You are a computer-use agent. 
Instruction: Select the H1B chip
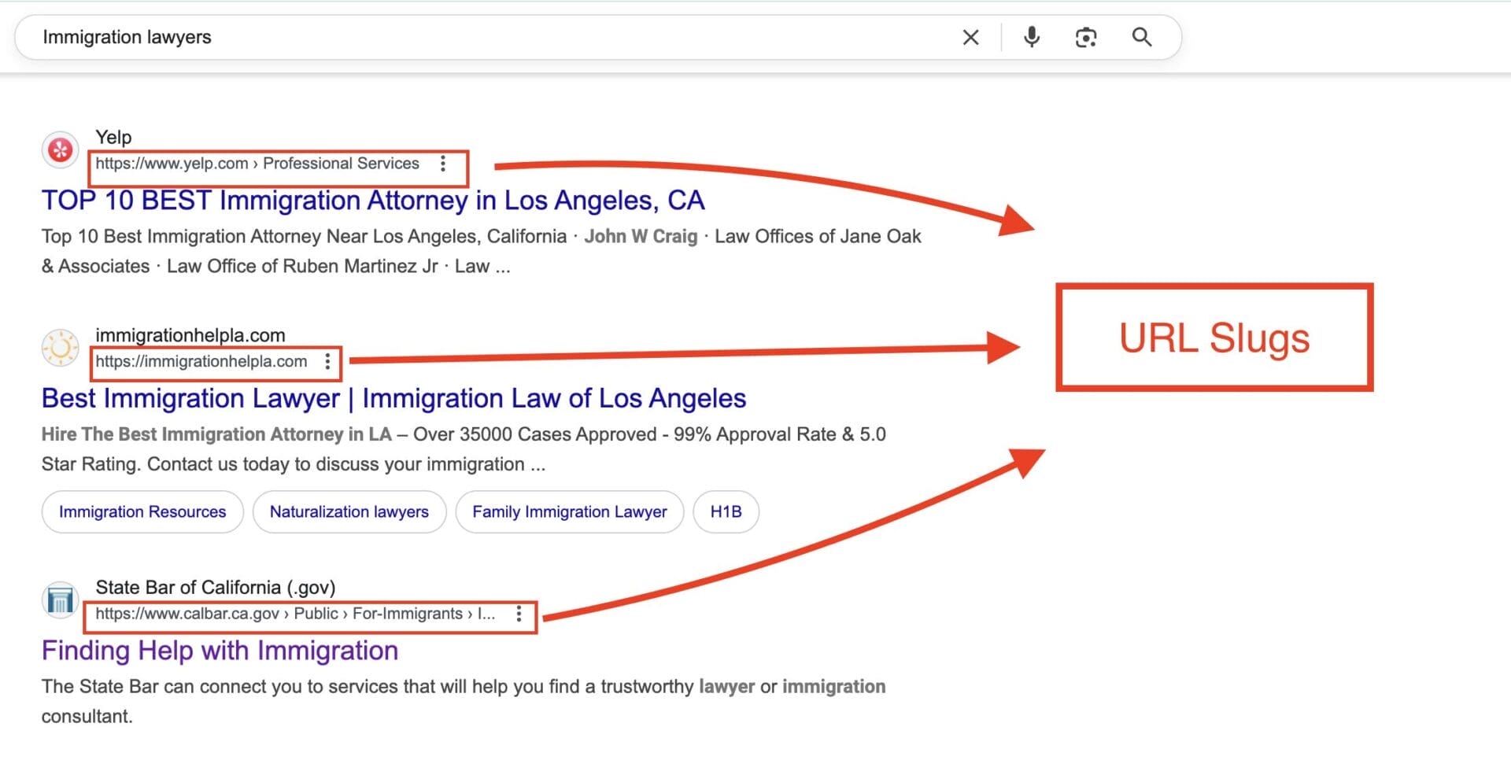coord(726,511)
